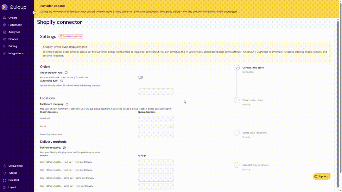
Task: Toggle automatically mark orders ready for collection
Action: [141, 77]
